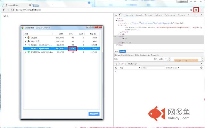Open the top execution context dropdown

pos(130,68)
